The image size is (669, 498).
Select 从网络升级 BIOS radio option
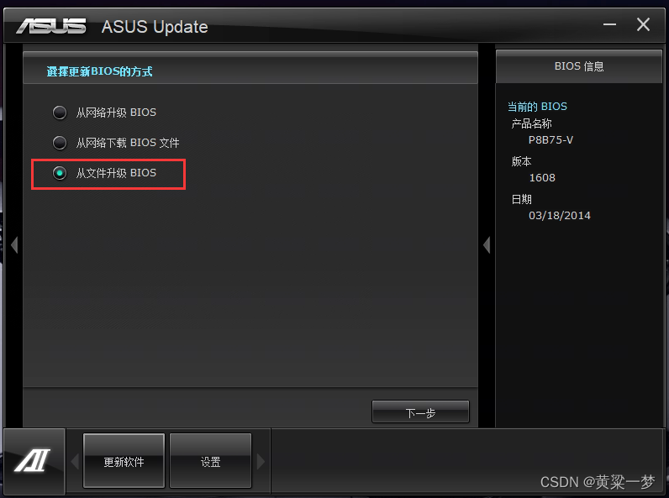(60, 113)
